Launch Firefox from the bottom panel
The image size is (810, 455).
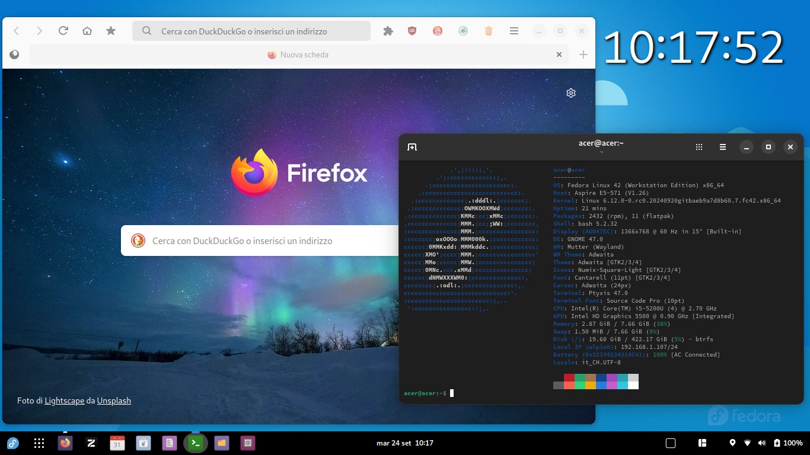point(65,443)
